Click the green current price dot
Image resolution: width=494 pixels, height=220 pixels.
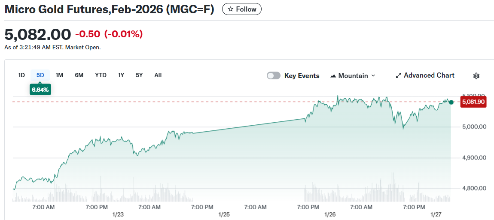451,102
